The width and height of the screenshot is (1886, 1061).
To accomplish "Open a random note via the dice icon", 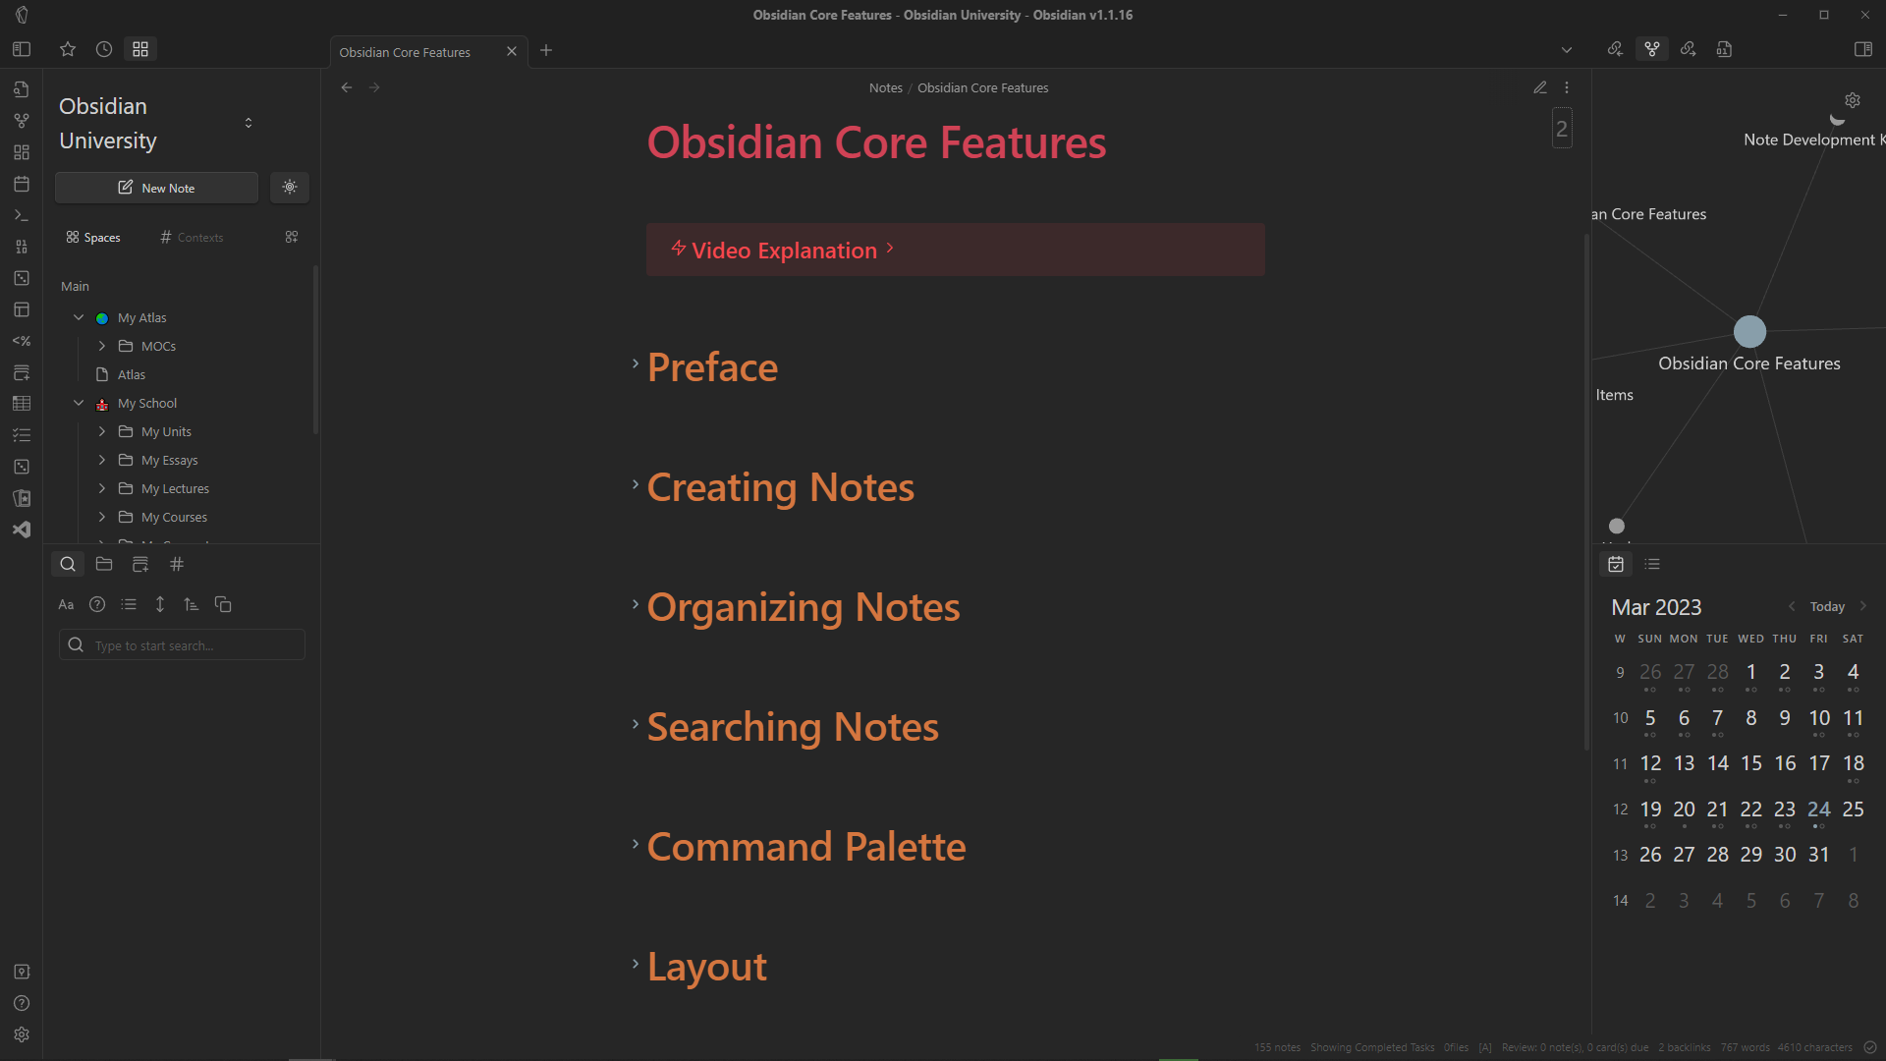I will (x=22, y=278).
